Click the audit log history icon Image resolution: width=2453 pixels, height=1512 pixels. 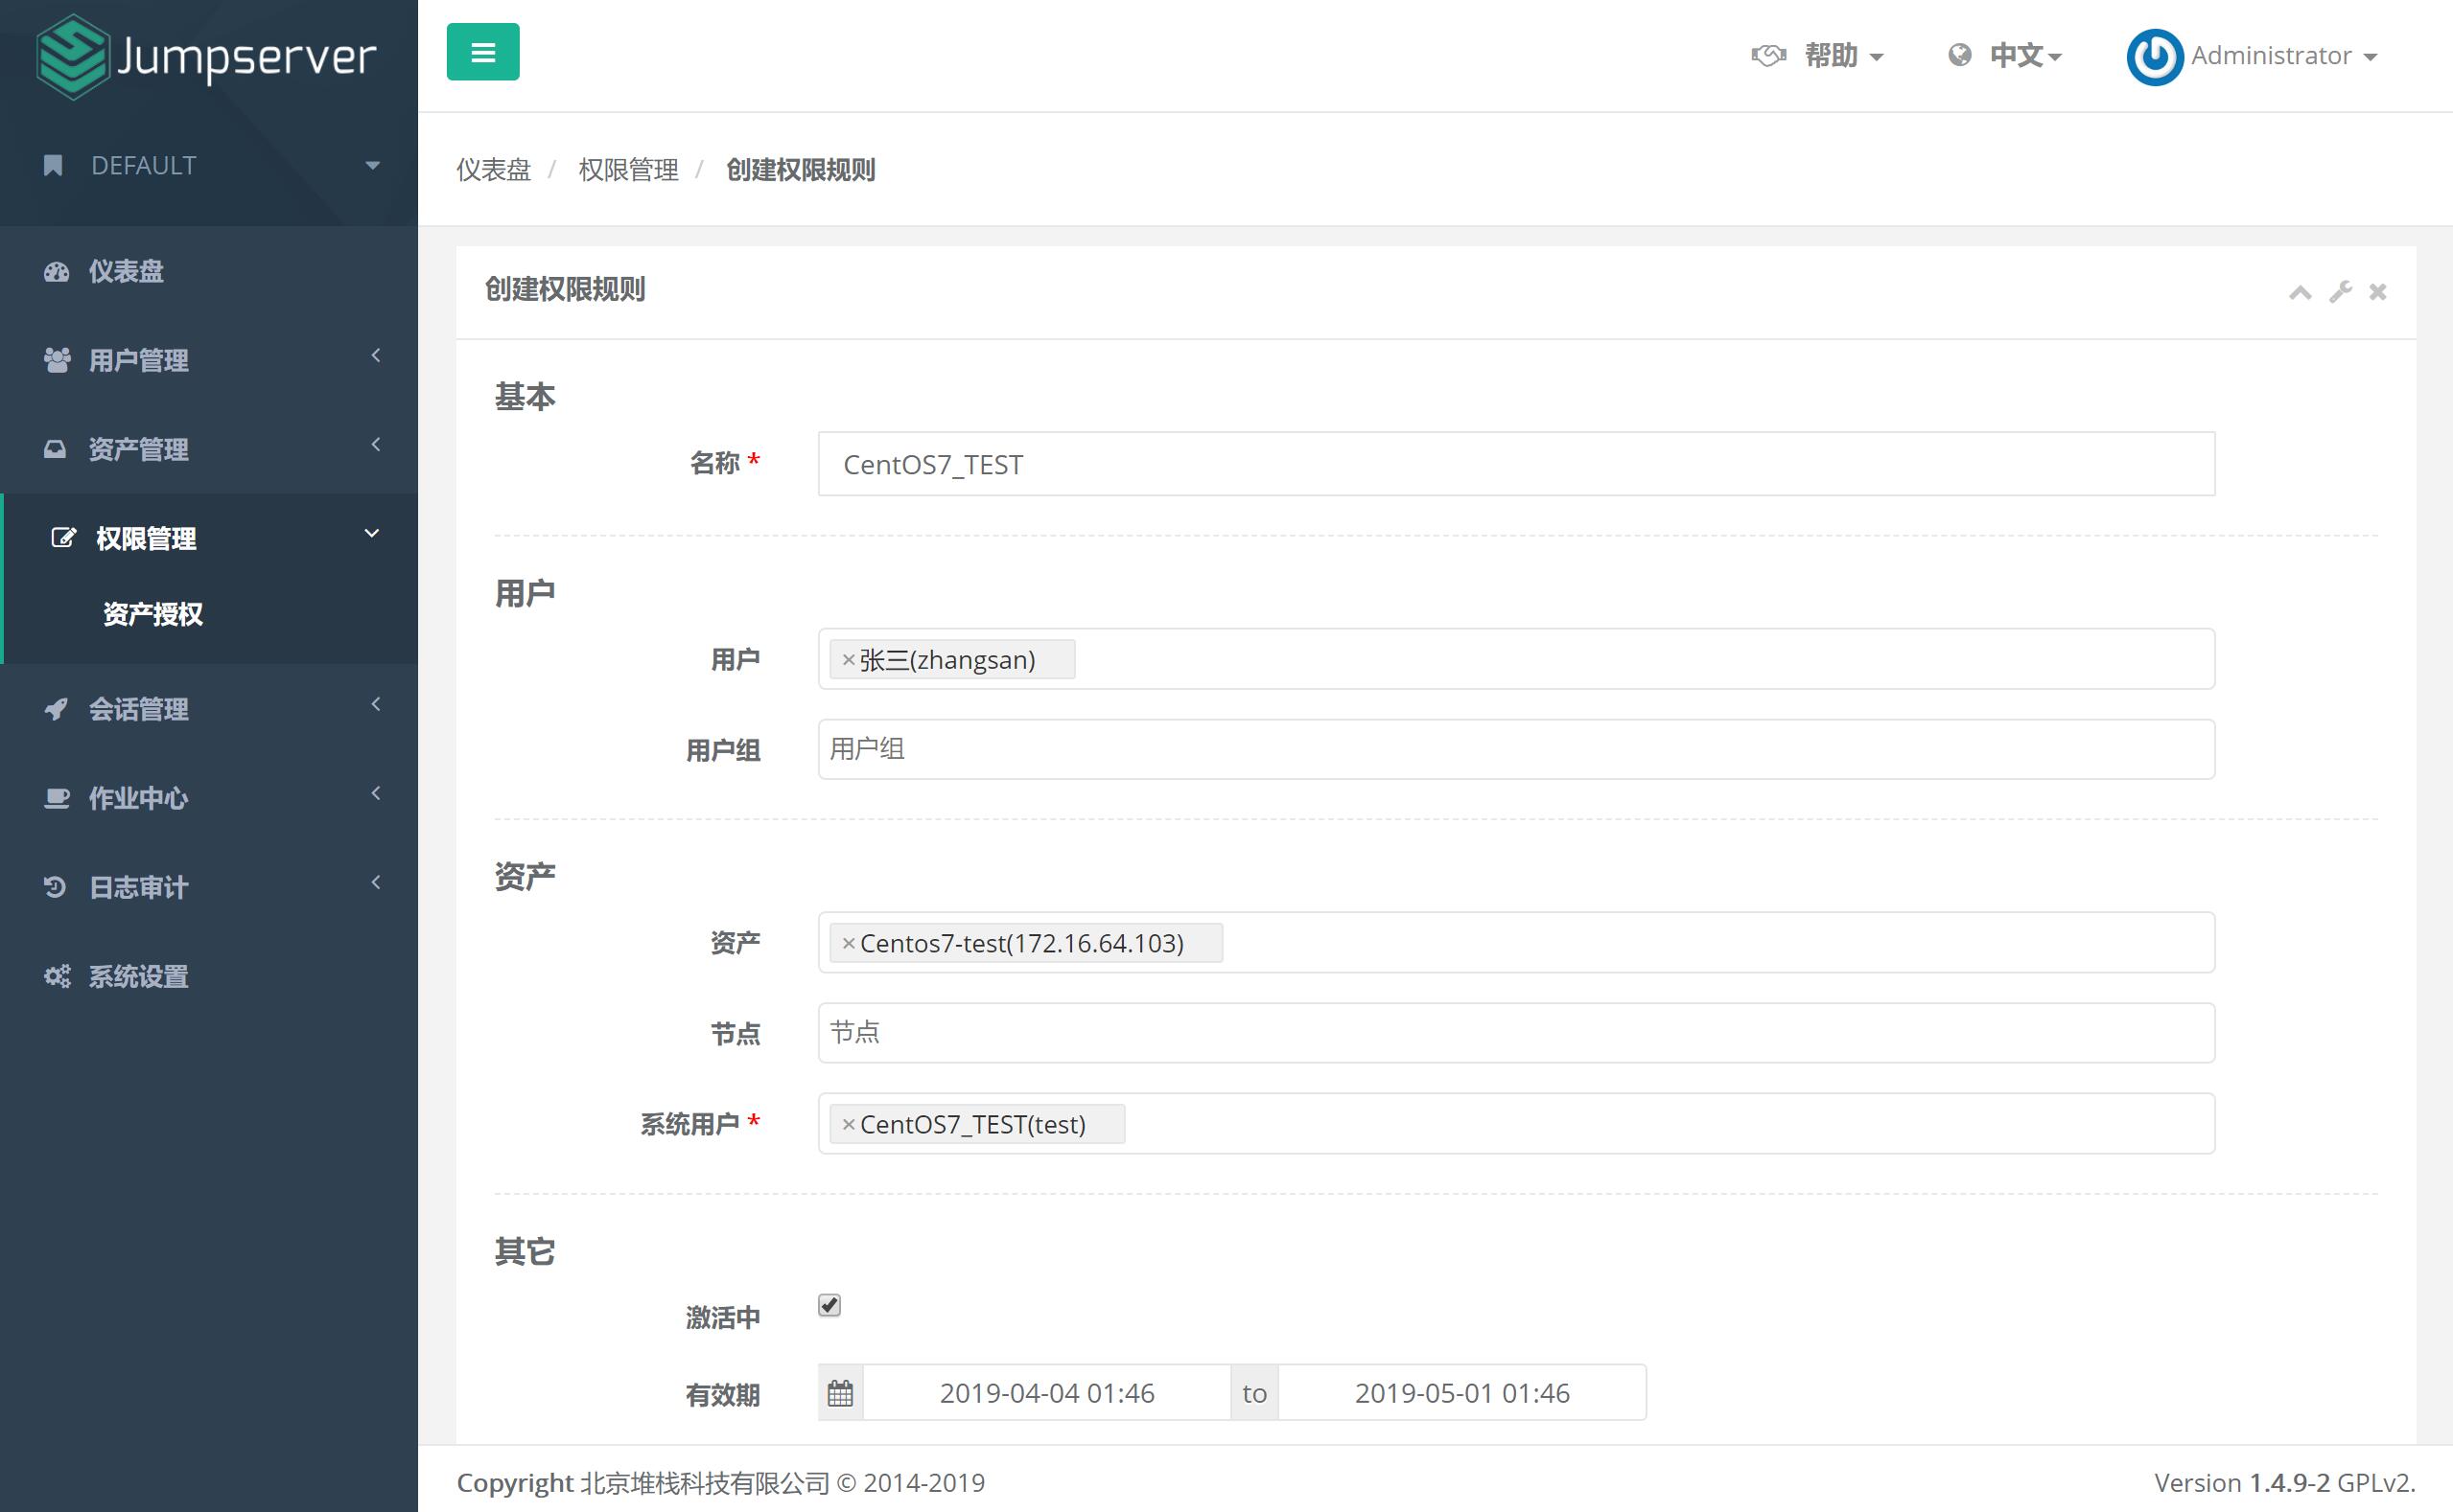[x=55, y=887]
